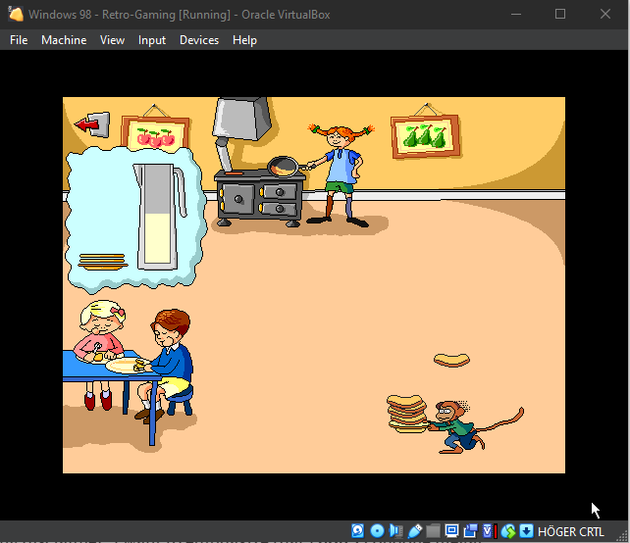Click Pippi standing by the stove
The height and width of the screenshot is (543, 630).
340,174
